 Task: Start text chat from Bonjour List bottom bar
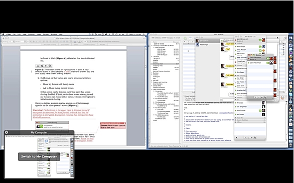tap(255, 97)
